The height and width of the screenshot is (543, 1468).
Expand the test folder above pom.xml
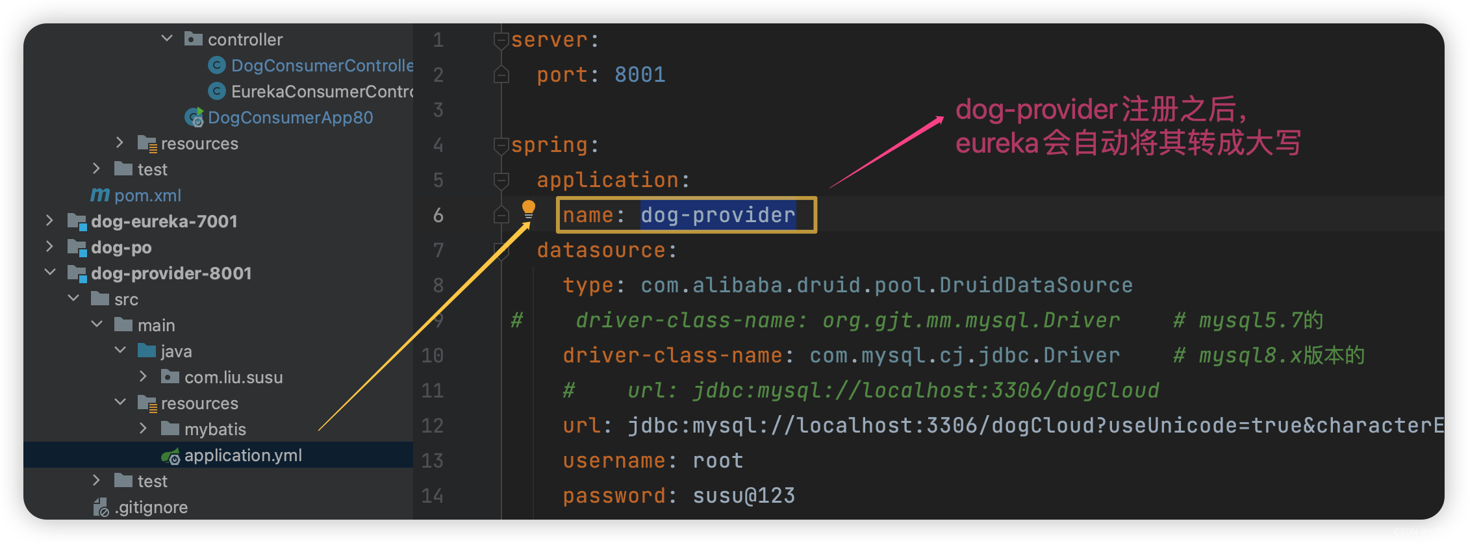pos(96,168)
